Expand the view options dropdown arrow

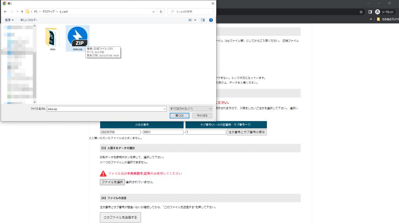195,19
